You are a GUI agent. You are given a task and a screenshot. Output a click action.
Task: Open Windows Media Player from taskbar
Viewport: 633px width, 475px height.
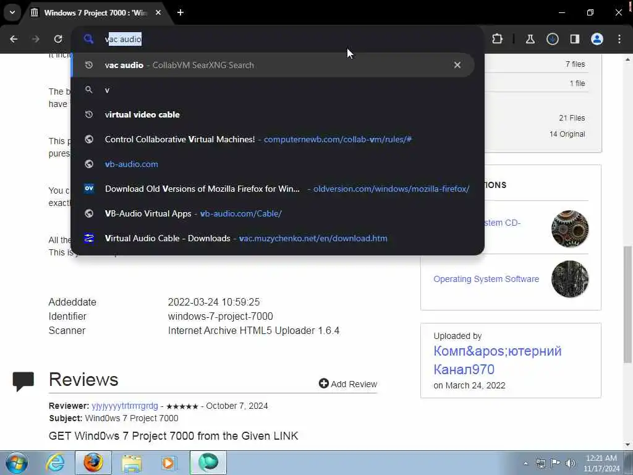point(168,463)
